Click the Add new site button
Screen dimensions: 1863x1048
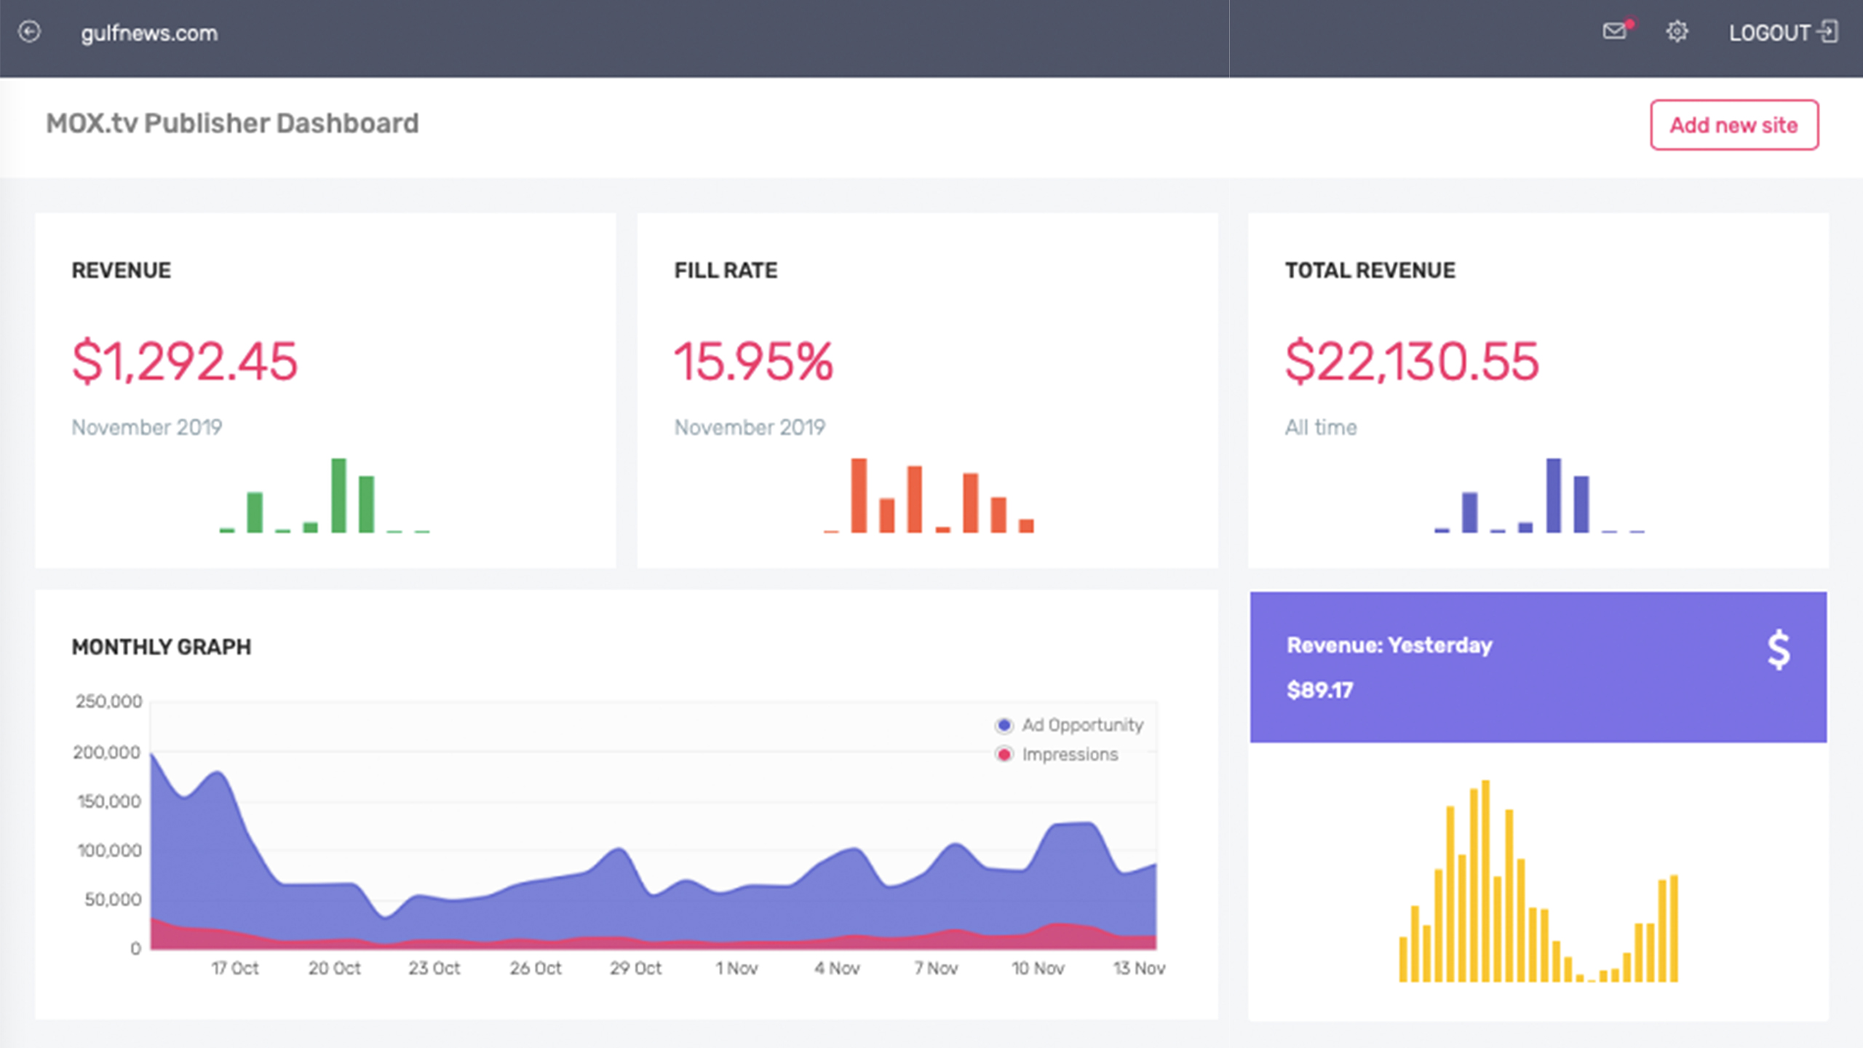[x=1733, y=125]
